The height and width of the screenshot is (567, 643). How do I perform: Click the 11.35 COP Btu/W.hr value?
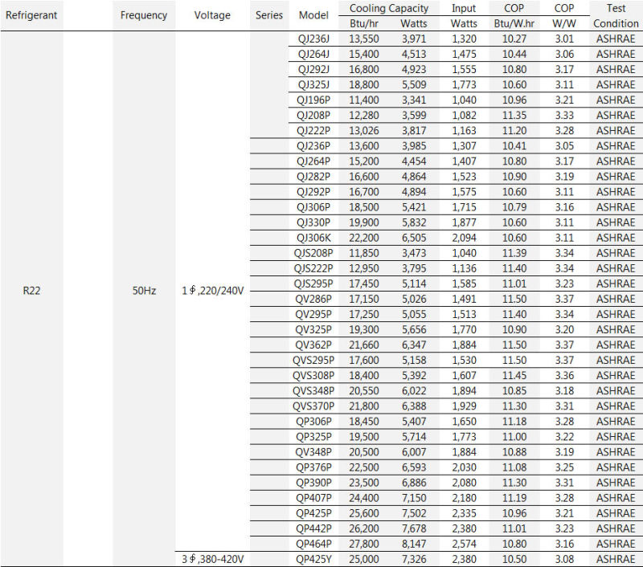(514, 115)
